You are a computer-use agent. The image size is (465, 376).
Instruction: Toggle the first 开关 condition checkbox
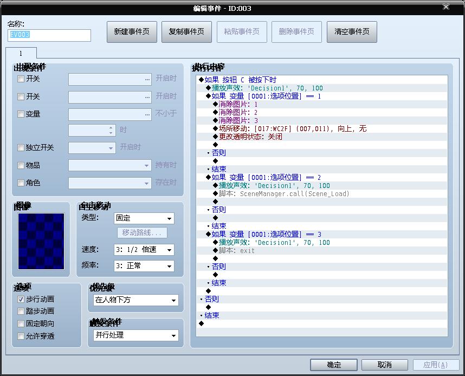click(21, 79)
